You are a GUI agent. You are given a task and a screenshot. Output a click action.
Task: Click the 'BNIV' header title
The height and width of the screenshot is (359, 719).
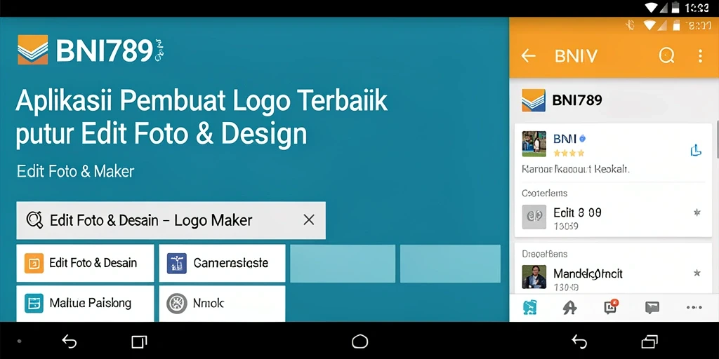[576, 56]
